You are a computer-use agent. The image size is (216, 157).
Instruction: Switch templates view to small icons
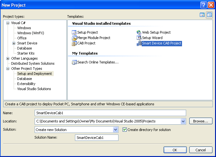[x=209, y=15]
